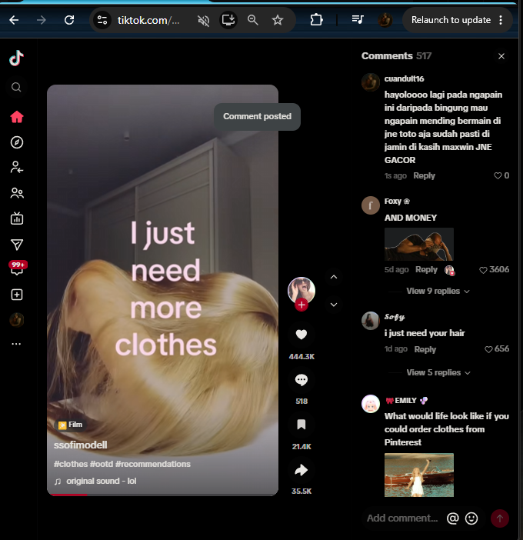This screenshot has width=523, height=540.
Task: Reply to Foxy's comment
Action: [426, 269]
